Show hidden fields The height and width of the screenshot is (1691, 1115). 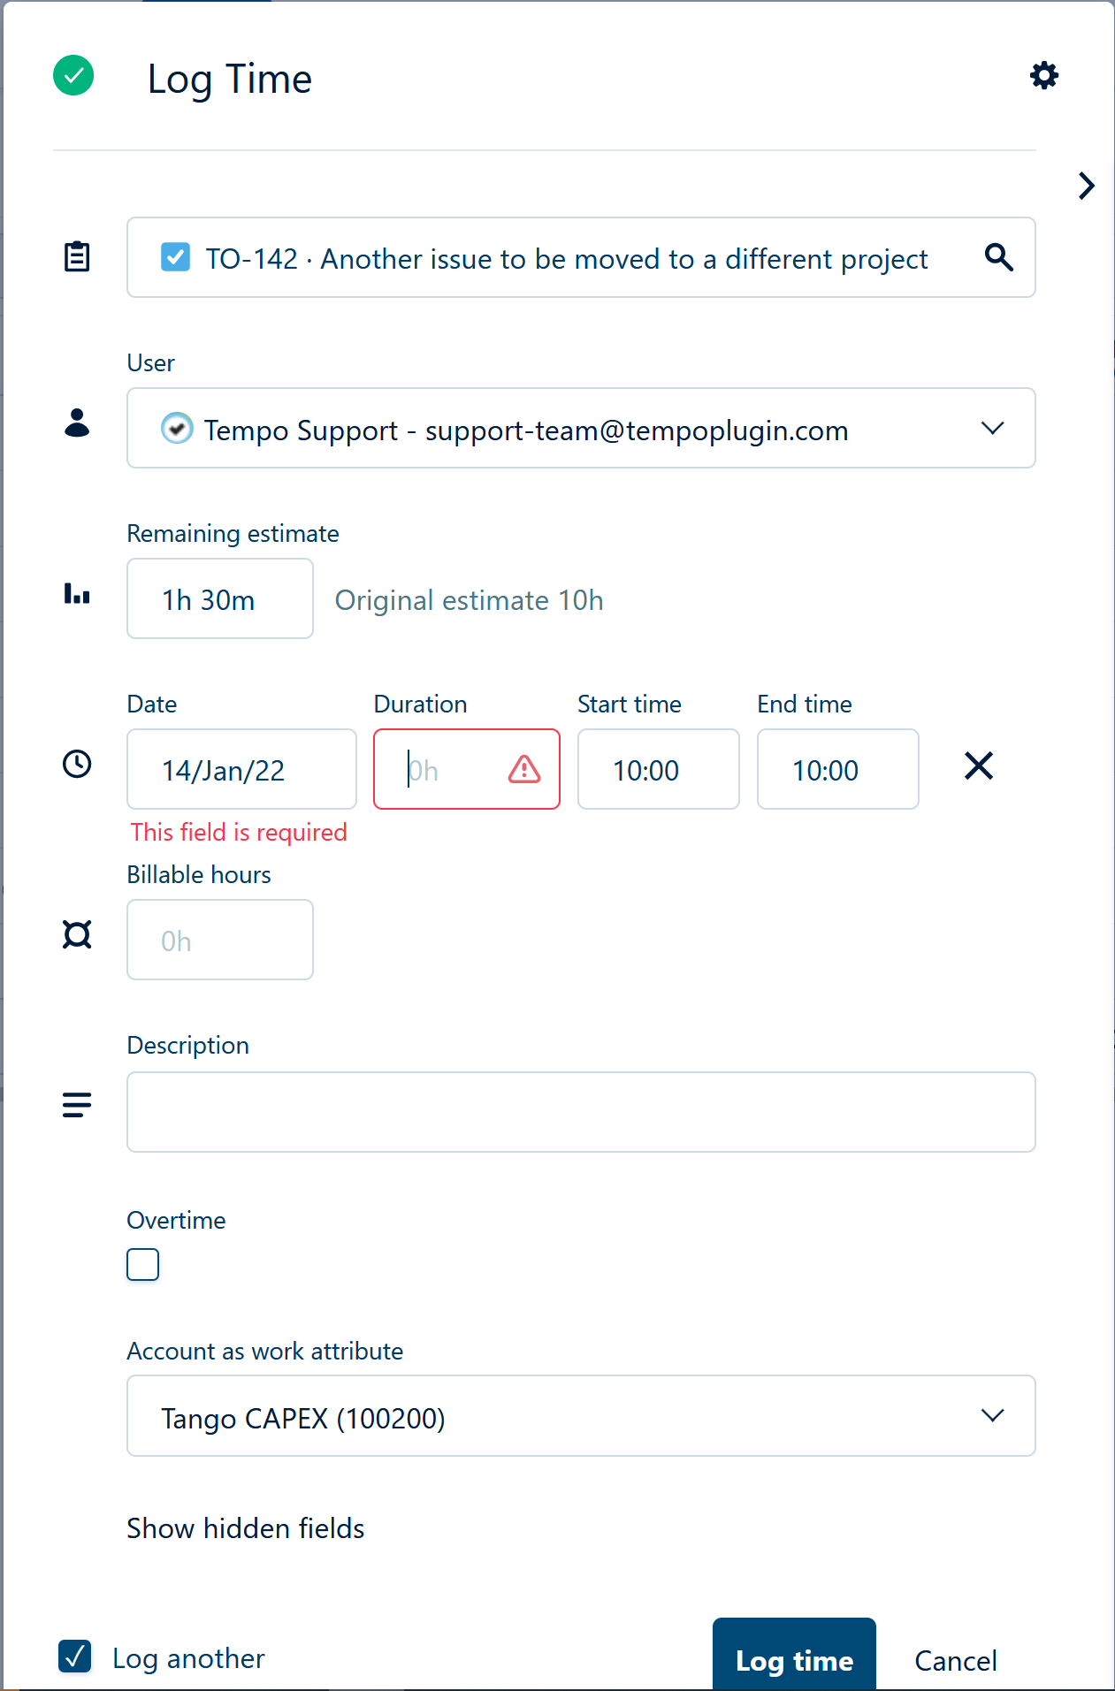245,1528
